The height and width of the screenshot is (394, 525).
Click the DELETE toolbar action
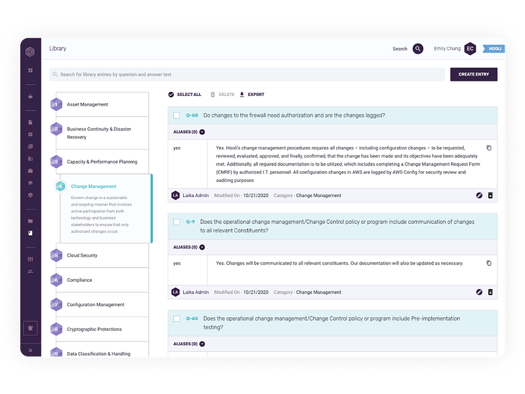222,95
